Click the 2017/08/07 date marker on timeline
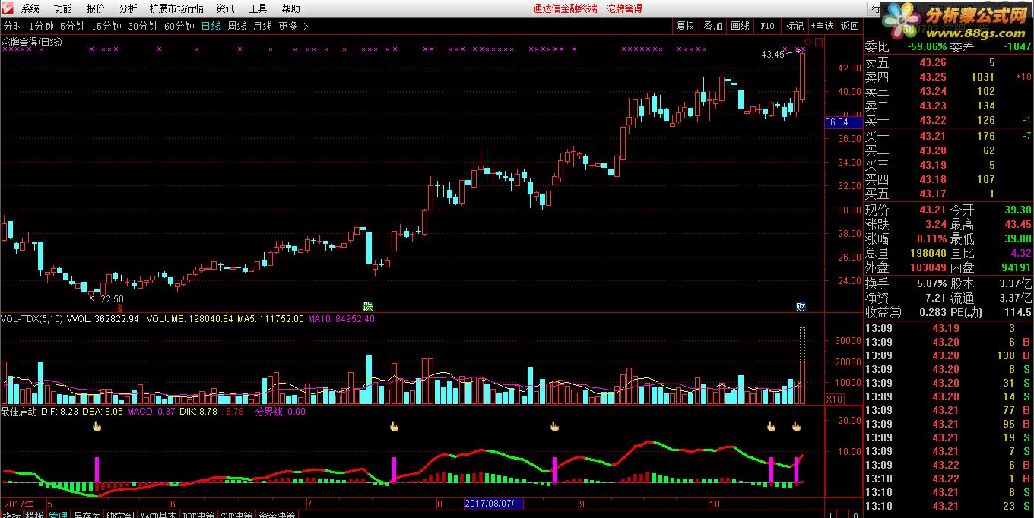This screenshot has height=518, width=1034. click(x=493, y=504)
